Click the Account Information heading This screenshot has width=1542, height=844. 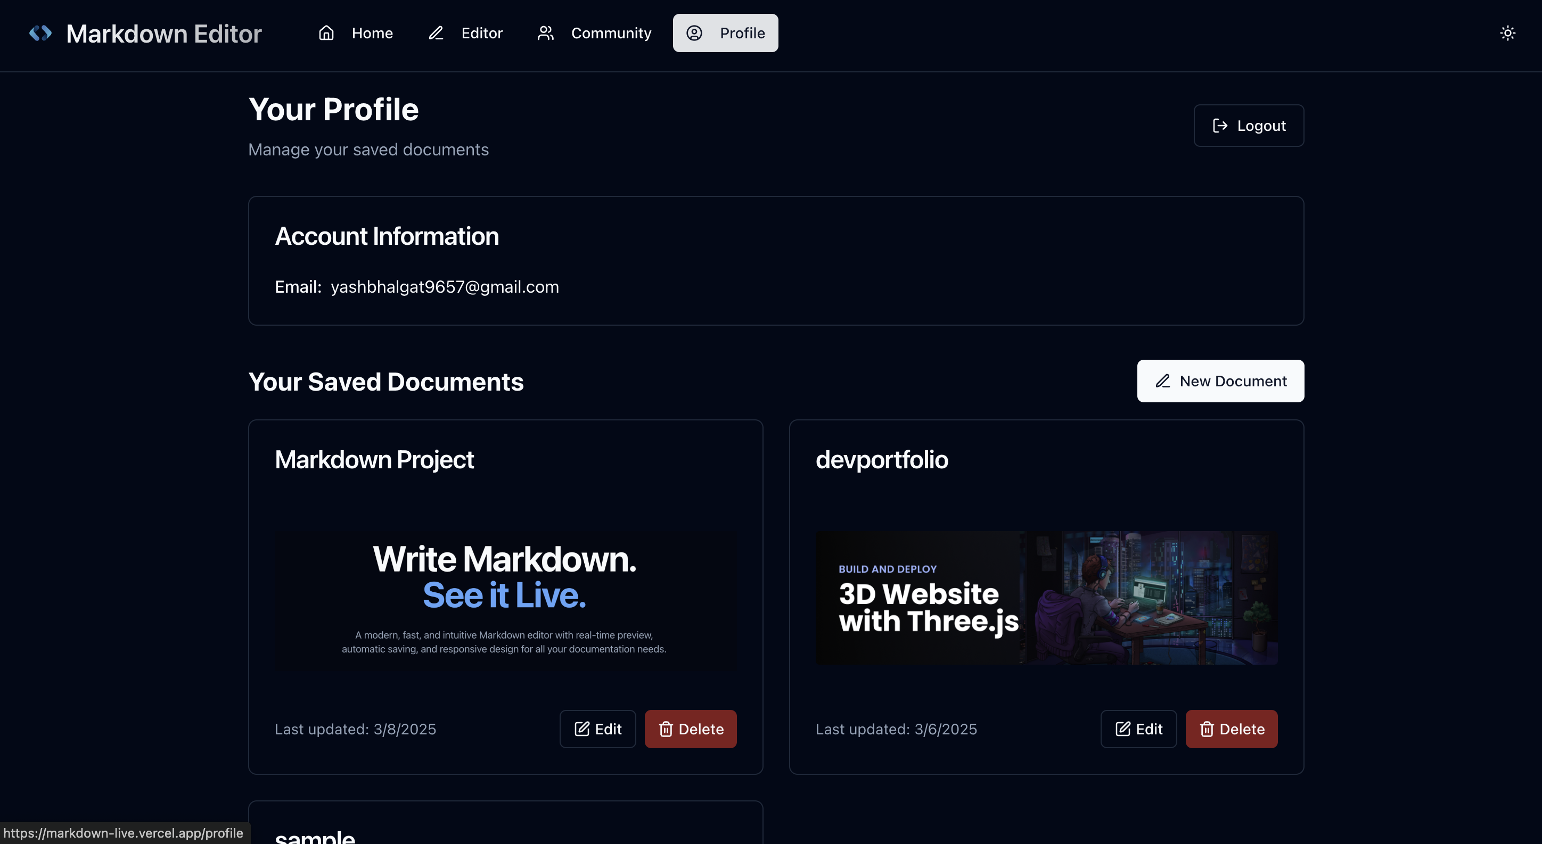387,236
